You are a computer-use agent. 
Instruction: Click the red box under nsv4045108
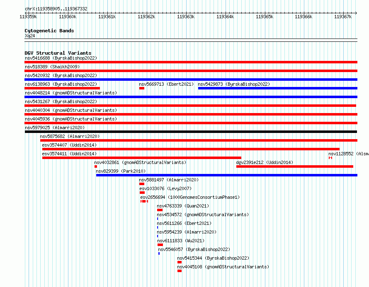point(180,271)
